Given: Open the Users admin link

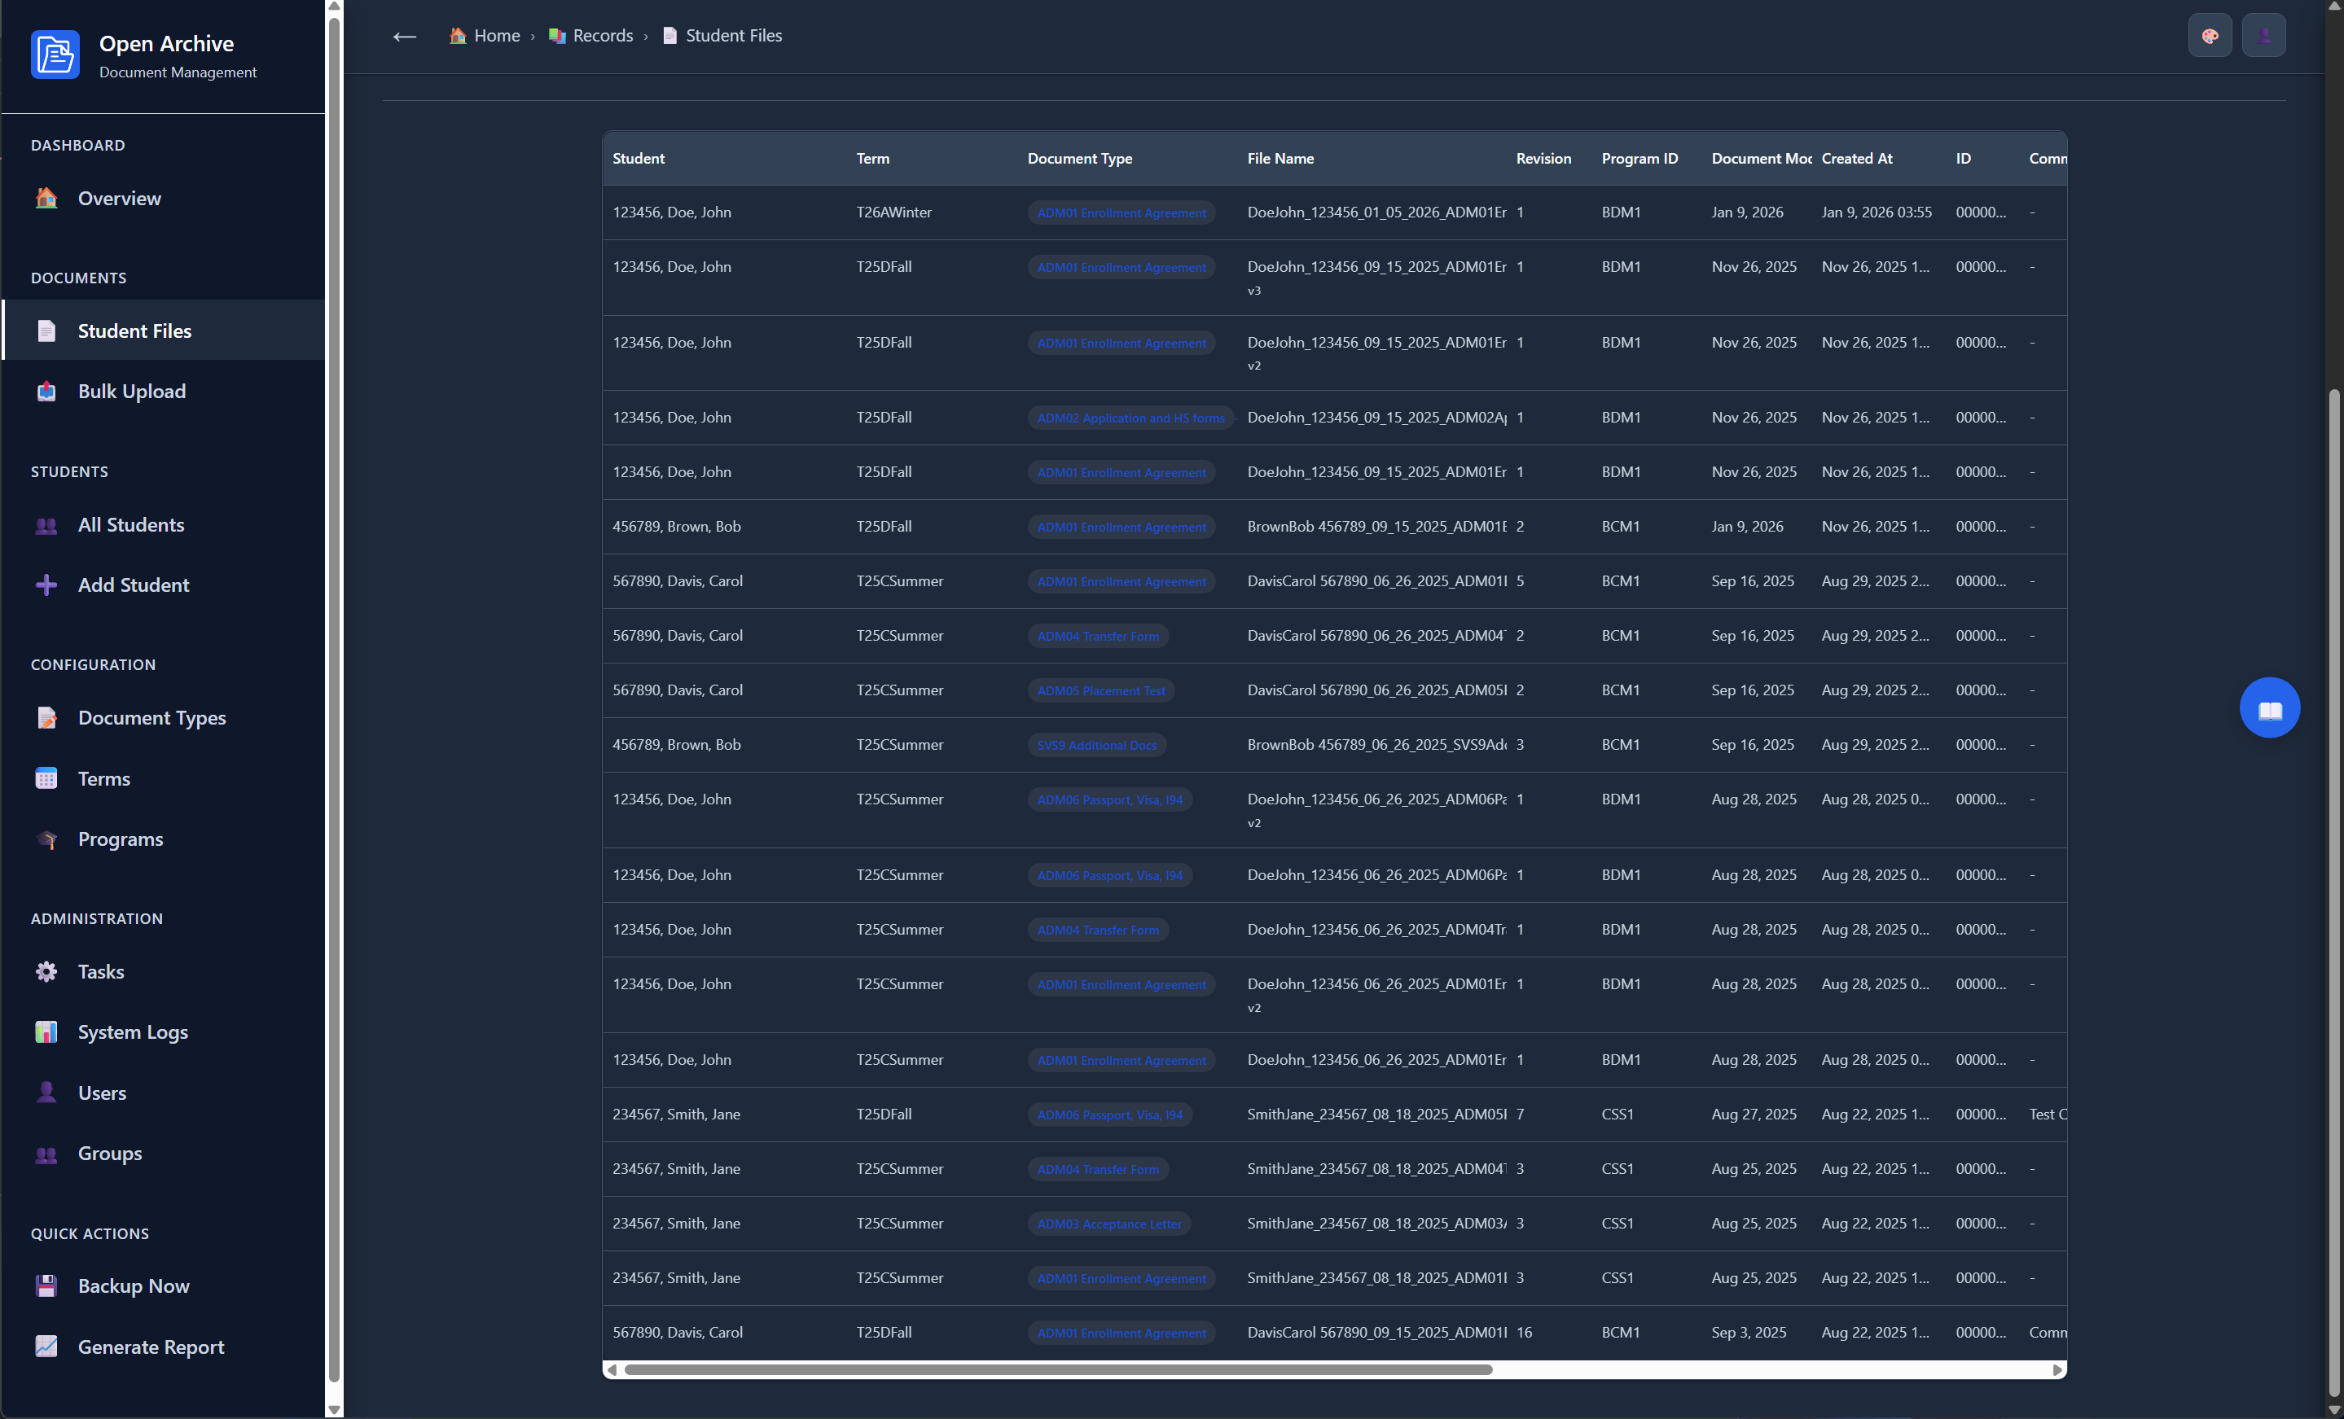Looking at the screenshot, I should click(x=164, y=1092).
